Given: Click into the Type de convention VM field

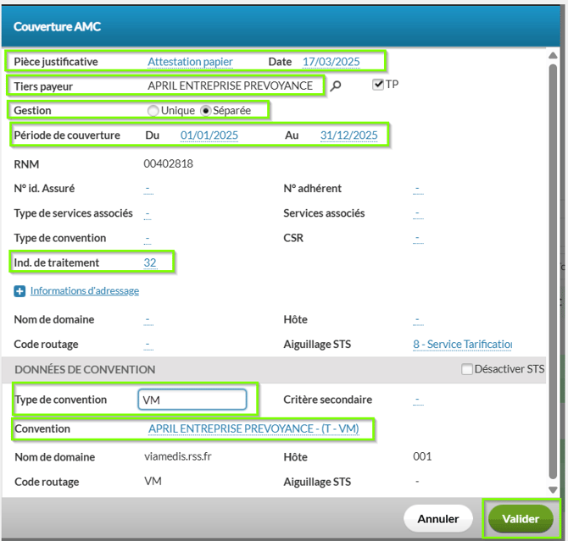Looking at the screenshot, I should [192, 400].
